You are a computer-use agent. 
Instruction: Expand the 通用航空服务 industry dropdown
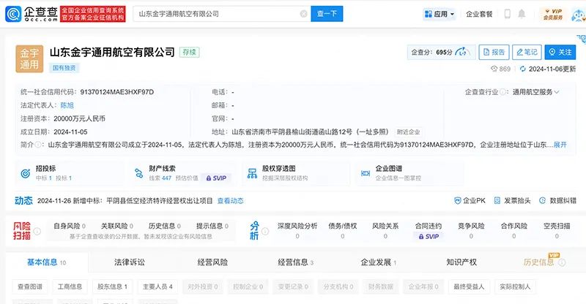(x=535, y=92)
